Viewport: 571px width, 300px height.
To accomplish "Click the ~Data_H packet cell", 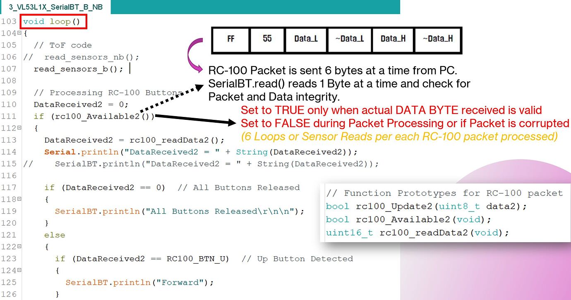I will [437, 40].
